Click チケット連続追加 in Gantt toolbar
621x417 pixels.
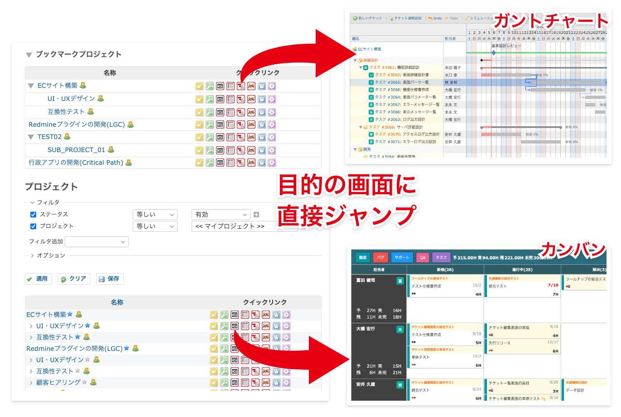click(x=405, y=18)
